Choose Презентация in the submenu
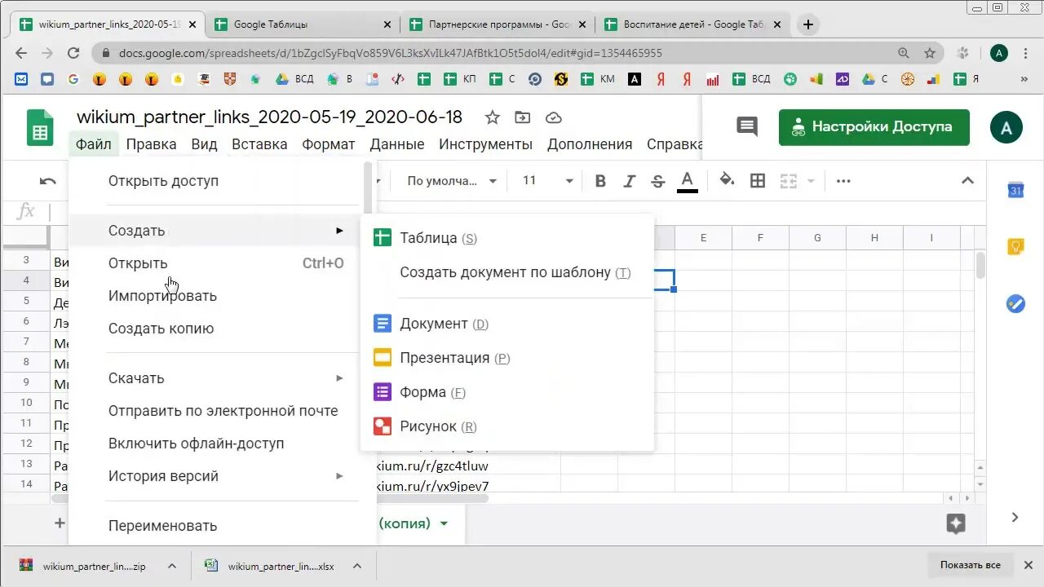 pos(507,358)
